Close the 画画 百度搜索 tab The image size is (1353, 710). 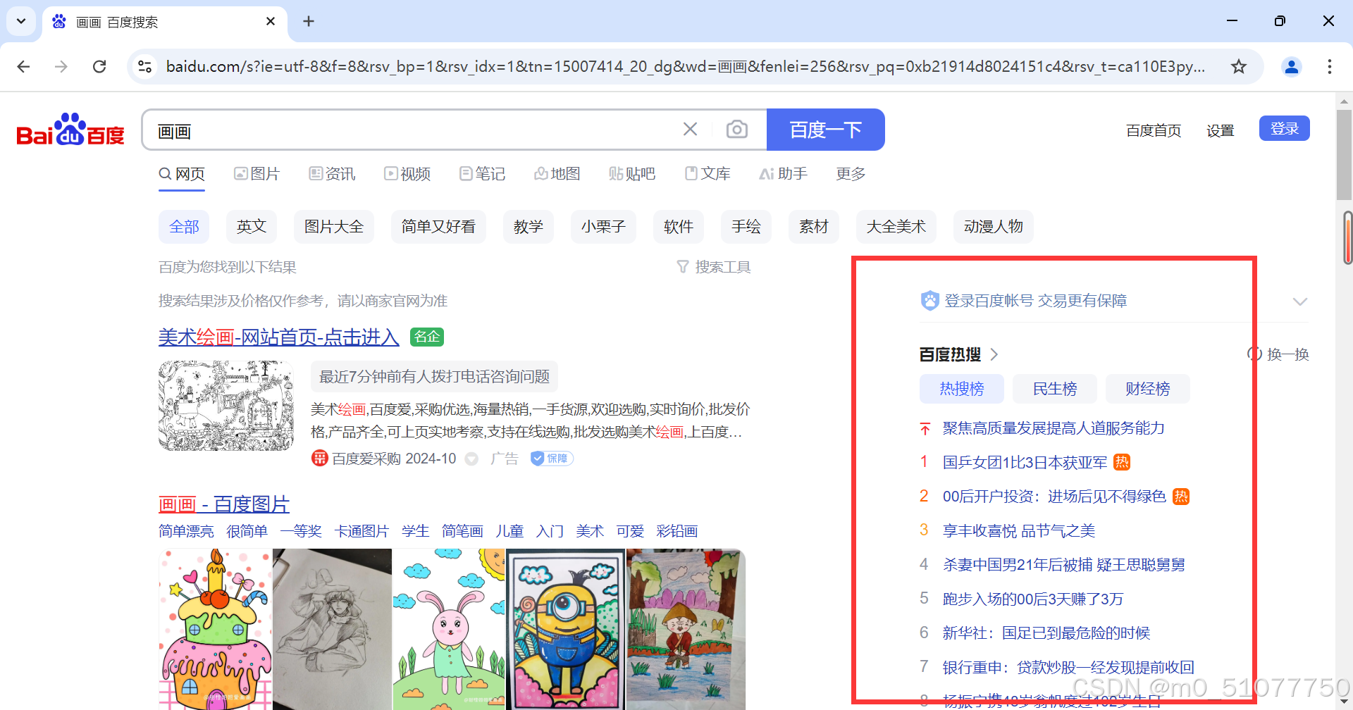271,22
